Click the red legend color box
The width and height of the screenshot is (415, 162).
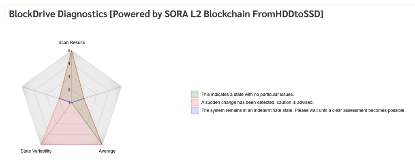195,102
